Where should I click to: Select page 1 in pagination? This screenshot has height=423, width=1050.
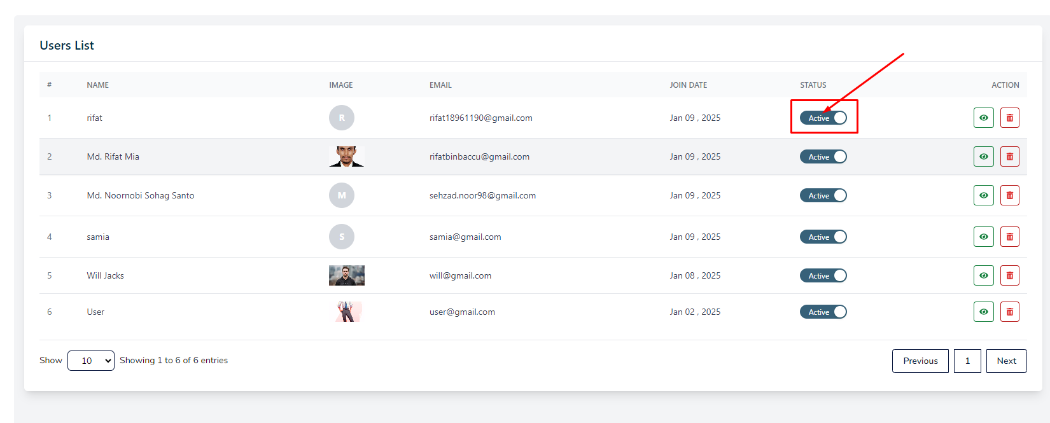click(967, 361)
